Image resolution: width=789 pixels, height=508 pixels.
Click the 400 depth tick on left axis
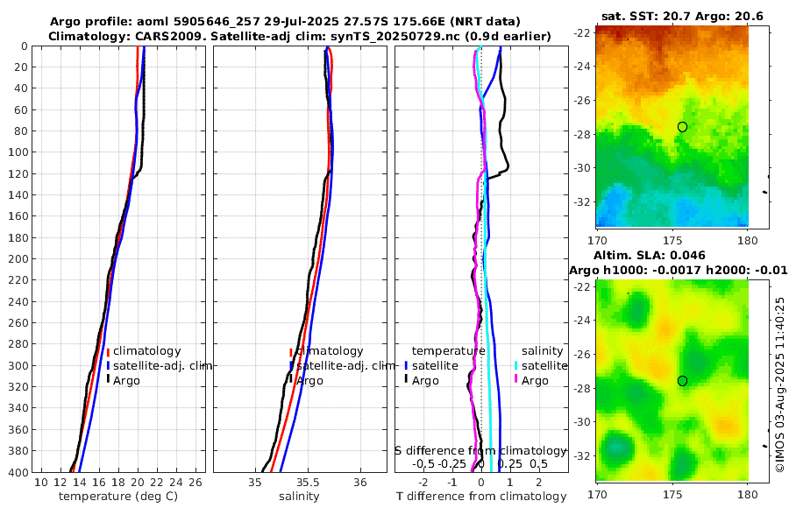point(18,472)
